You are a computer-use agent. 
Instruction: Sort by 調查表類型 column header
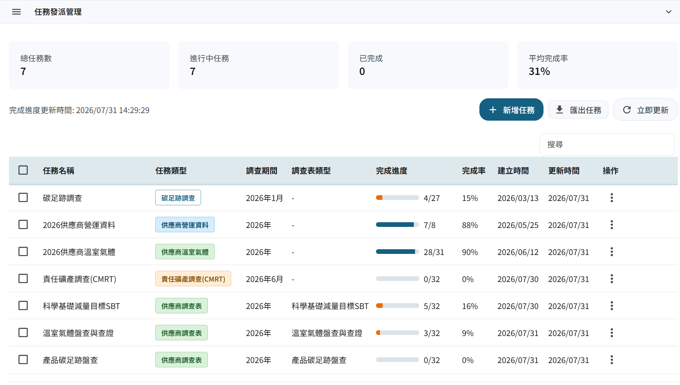(x=311, y=171)
